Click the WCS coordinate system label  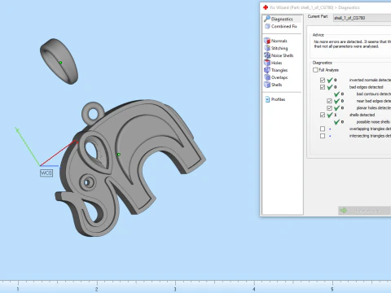[x=46, y=173]
